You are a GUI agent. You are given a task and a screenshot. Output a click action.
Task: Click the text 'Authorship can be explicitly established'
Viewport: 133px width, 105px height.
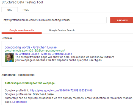click(x=29, y=98)
